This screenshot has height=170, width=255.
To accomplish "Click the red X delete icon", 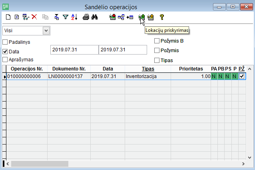I will (x=34, y=17).
